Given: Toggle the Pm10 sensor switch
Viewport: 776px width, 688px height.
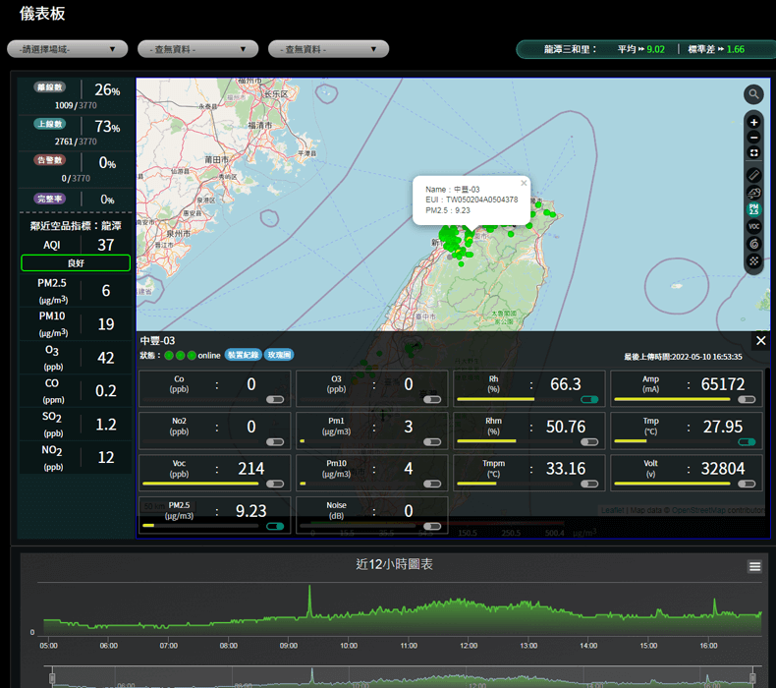Looking at the screenshot, I should coord(432,484).
